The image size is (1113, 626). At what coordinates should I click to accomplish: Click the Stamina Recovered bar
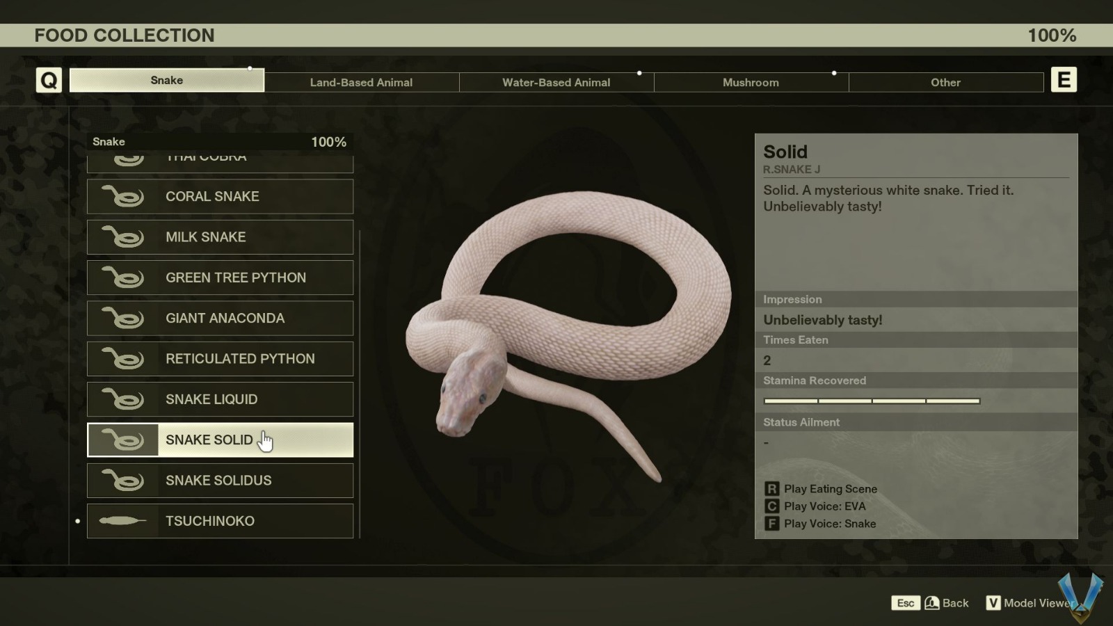point(872,401)
